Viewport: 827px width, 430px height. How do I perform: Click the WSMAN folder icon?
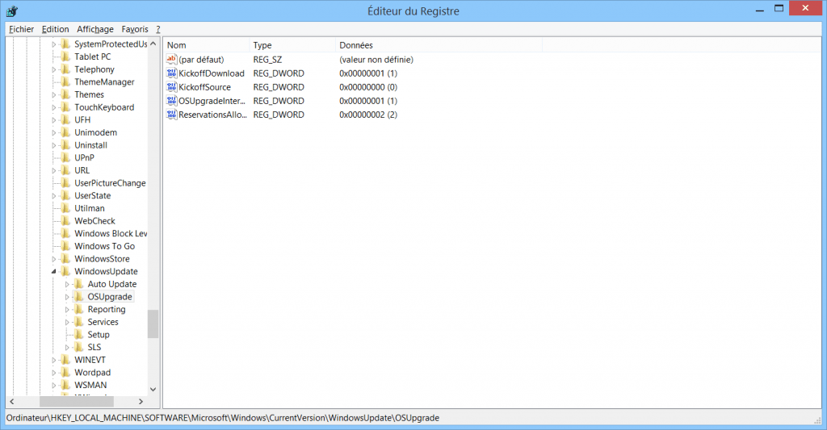(65, 385)
